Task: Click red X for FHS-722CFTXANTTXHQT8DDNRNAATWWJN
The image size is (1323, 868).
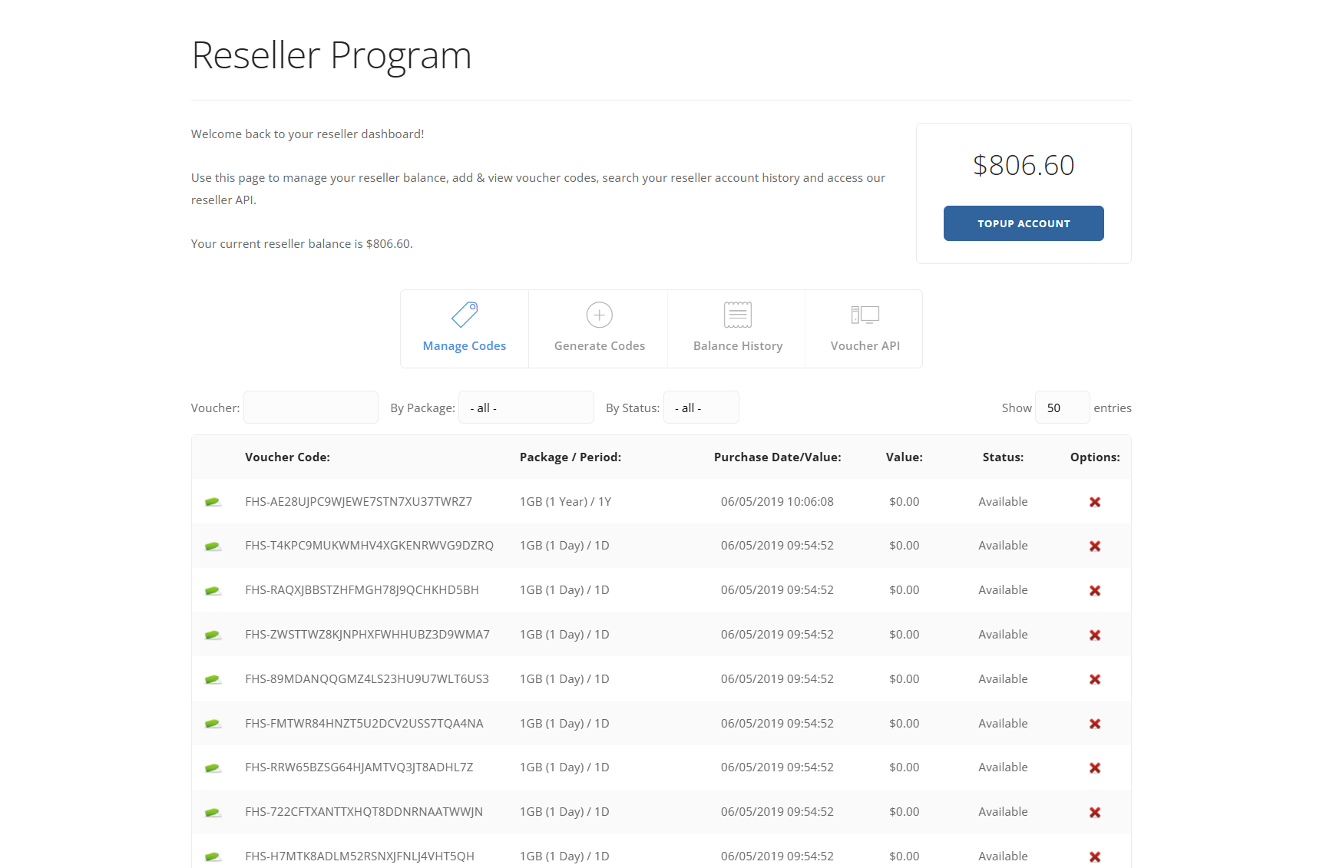Action: [x=1095, y=813]
